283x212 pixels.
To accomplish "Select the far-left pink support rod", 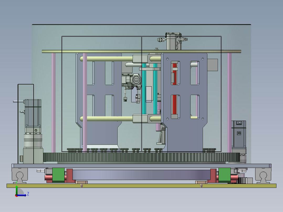I will (54, 103).
